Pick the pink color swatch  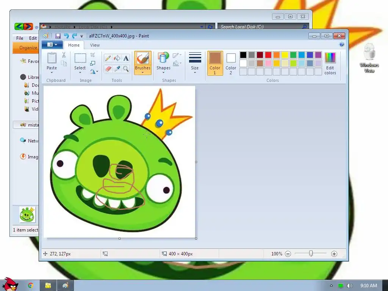tap(268, 63)
